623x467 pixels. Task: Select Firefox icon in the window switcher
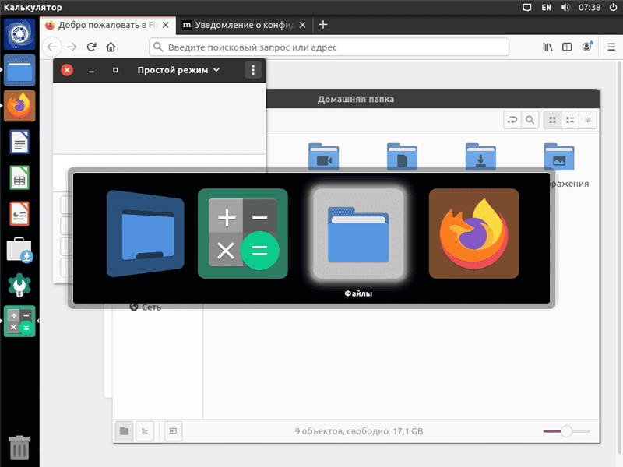(x=473, y=233)
